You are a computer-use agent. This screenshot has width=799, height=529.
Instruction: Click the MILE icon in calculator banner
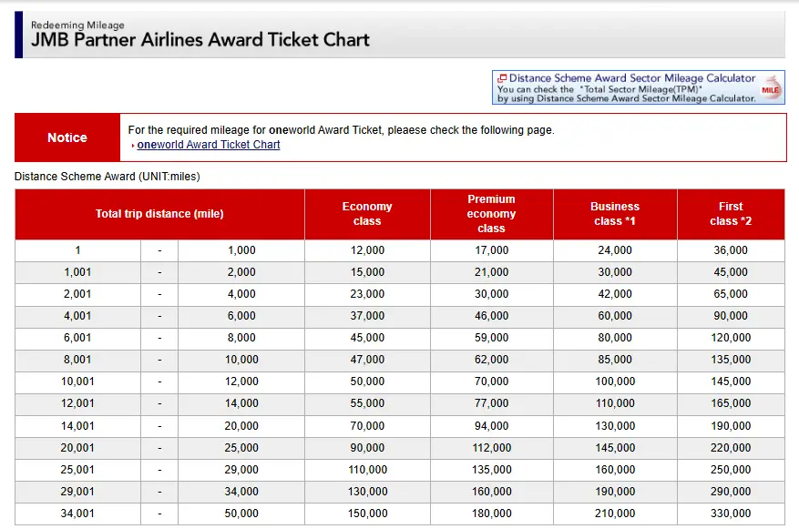771,88
